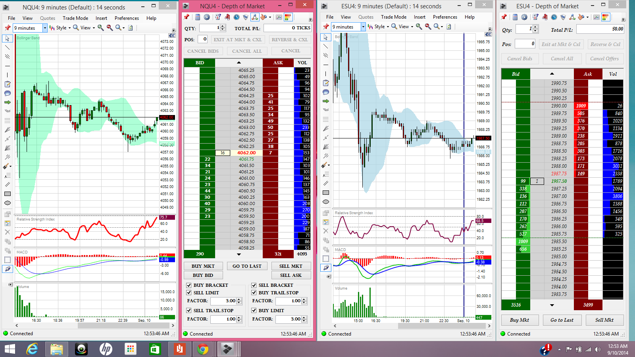This screenshot has height=357, width=635.
Task: Refresh the NQU4 chart
Action: click(130, 28)
